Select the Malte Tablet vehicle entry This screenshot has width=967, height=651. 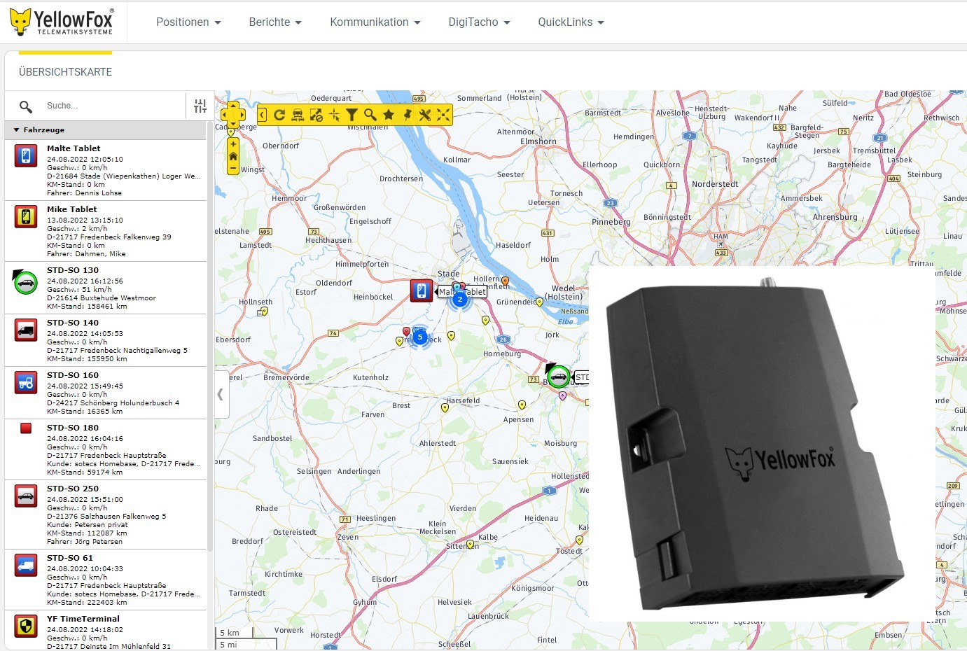tap(106, 170)
